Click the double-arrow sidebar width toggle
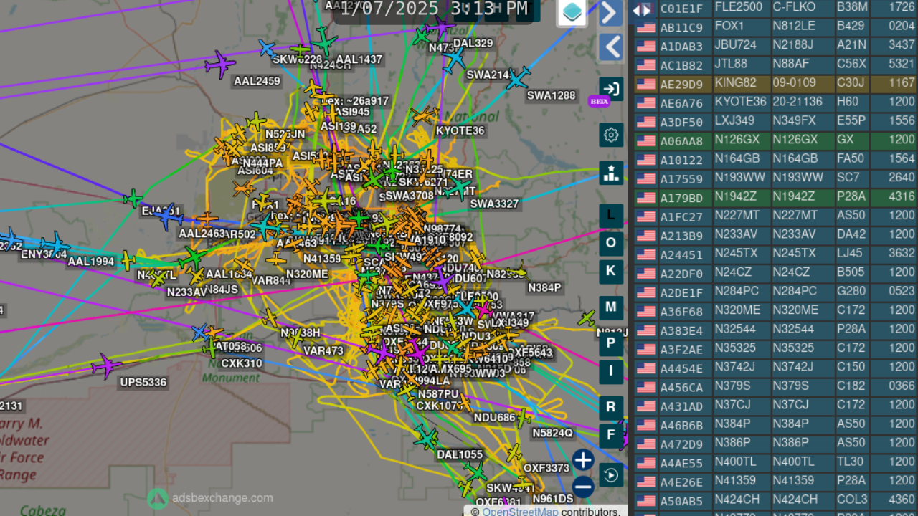This screenshot has width=918, height=516. tap(642, 10)
